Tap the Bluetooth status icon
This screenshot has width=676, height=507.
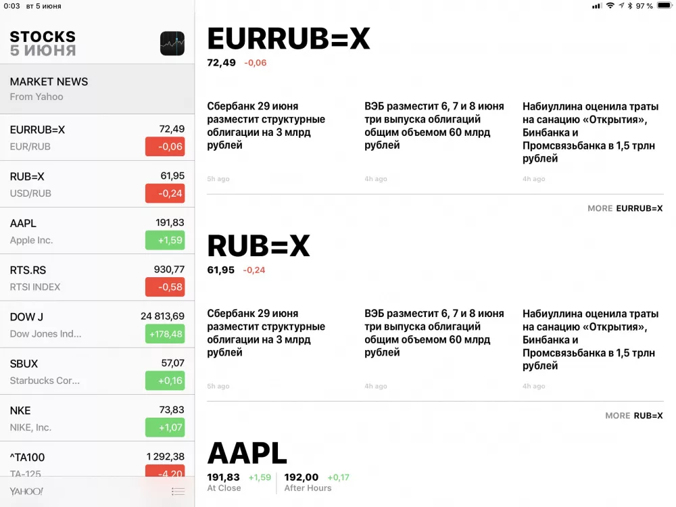[x=630, y=6]
